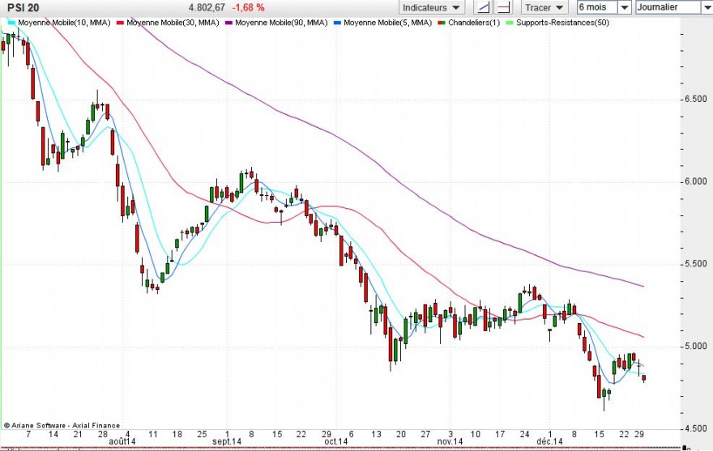Open the Indicateurs dropdown menu

click(x=432, y=7)
